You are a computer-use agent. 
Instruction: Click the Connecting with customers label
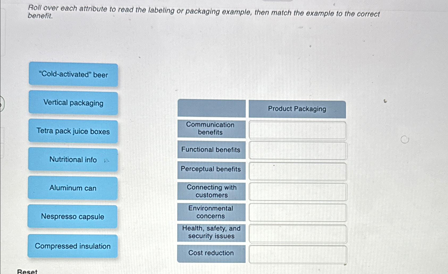tap(211, 191)
